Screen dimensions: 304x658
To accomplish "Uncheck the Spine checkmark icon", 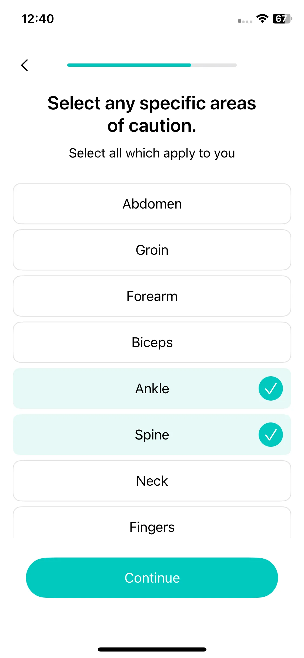I will [270, 435].
